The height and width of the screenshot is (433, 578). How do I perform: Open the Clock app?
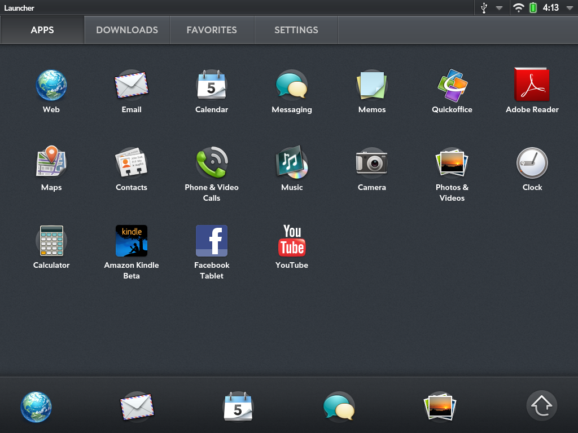point(532,163)
